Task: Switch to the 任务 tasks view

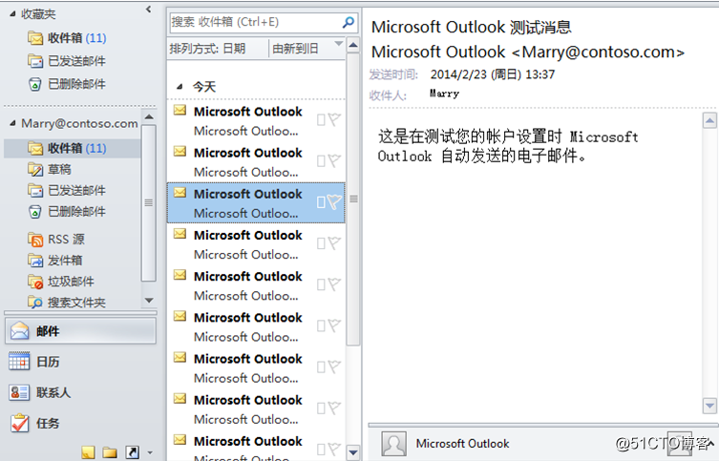Action: coord(80,423)
